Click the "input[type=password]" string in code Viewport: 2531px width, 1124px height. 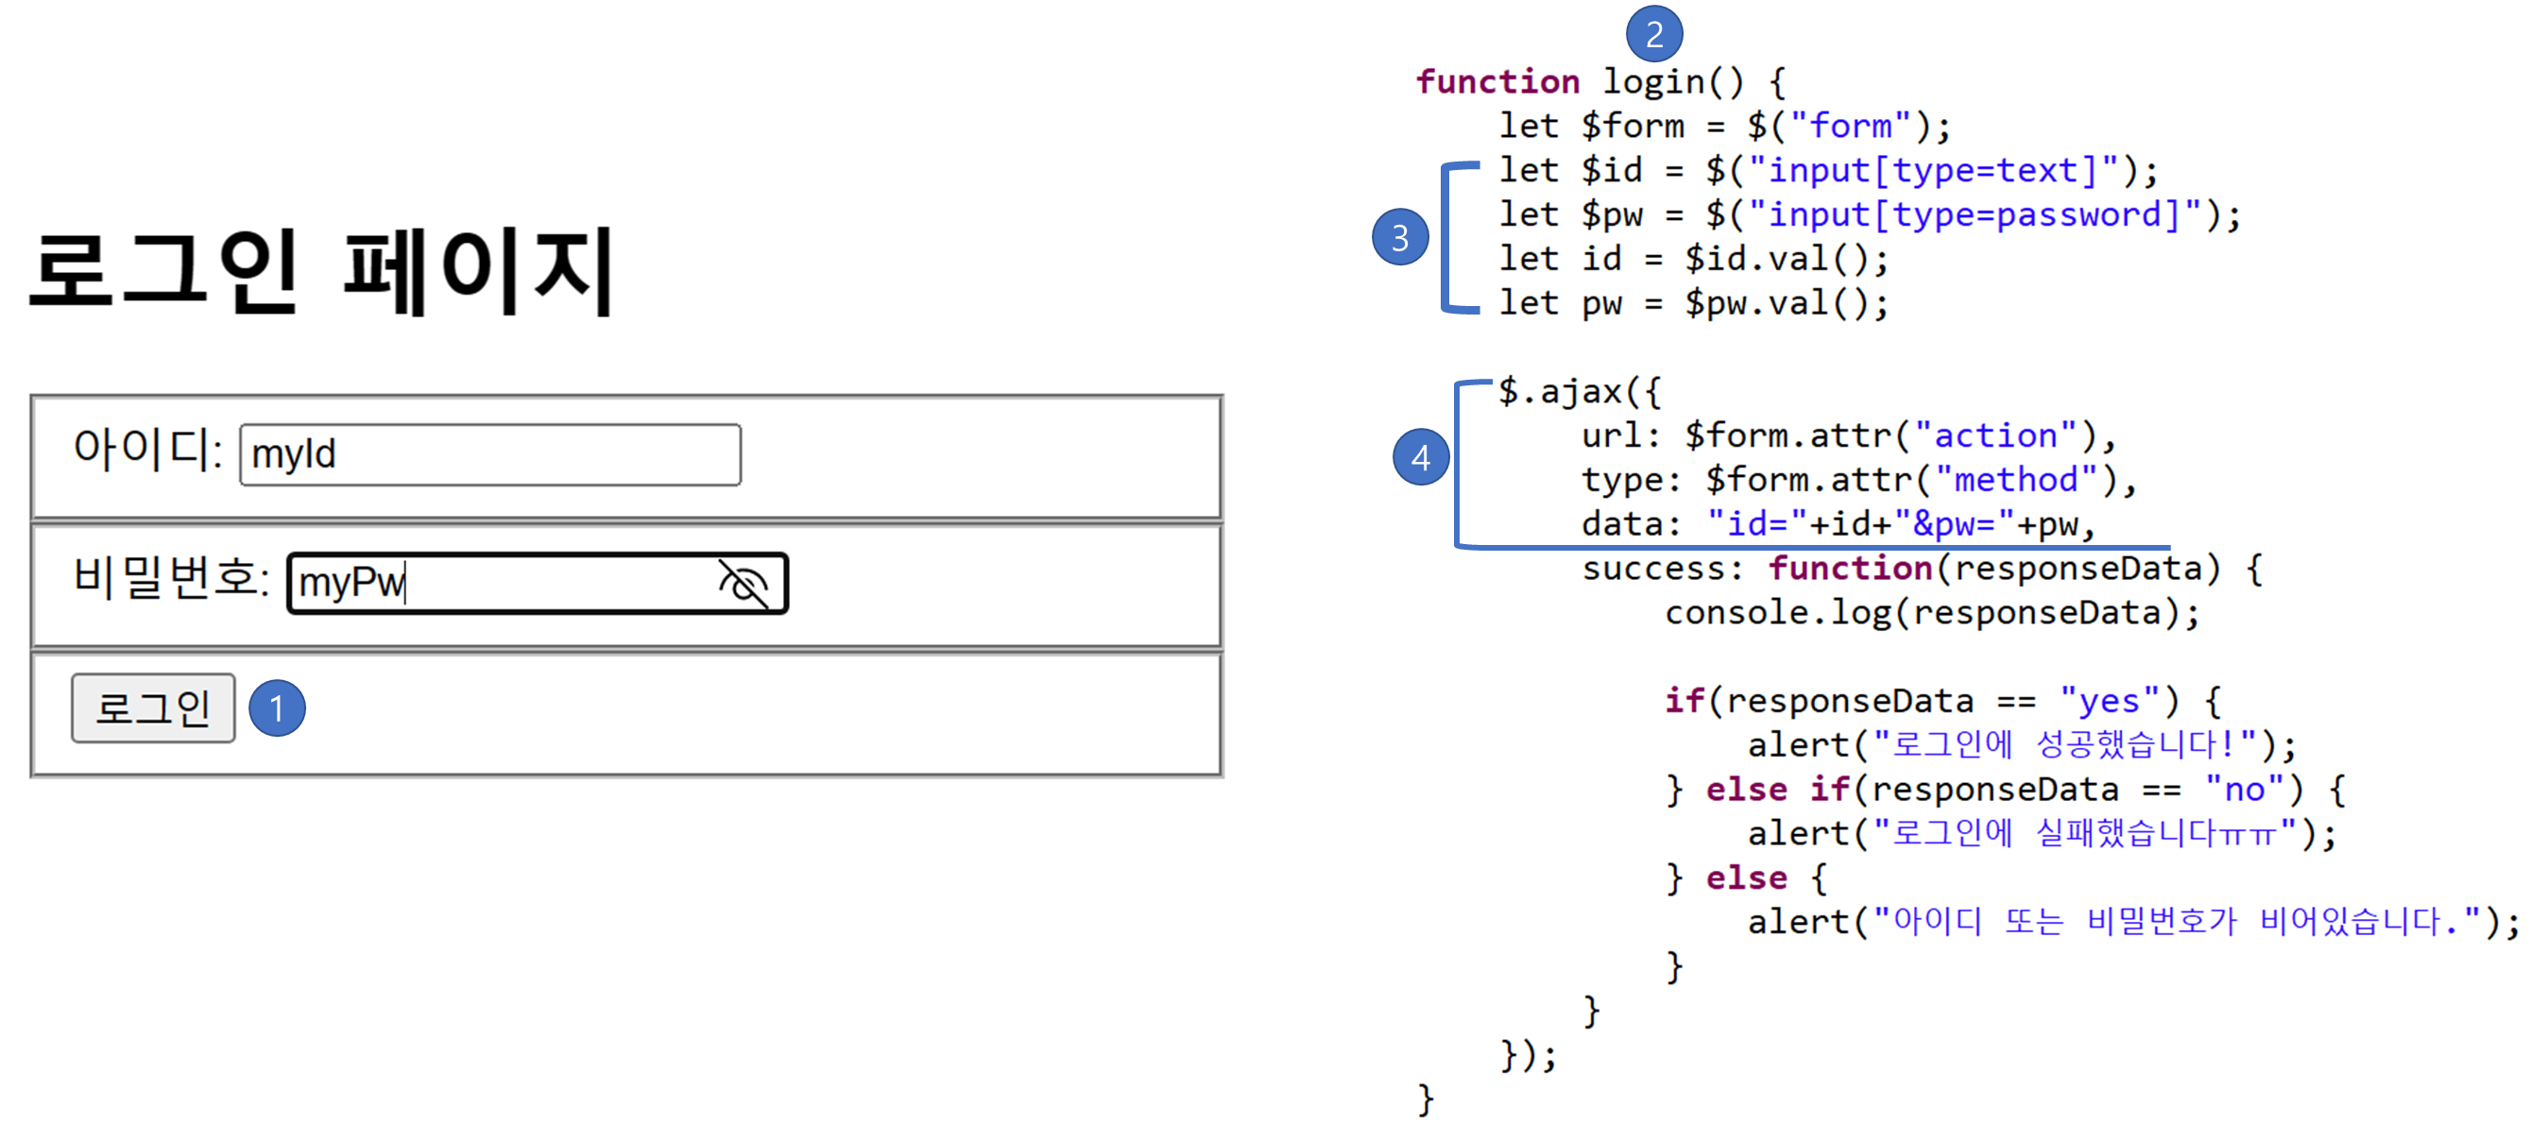pos(1975,214)
